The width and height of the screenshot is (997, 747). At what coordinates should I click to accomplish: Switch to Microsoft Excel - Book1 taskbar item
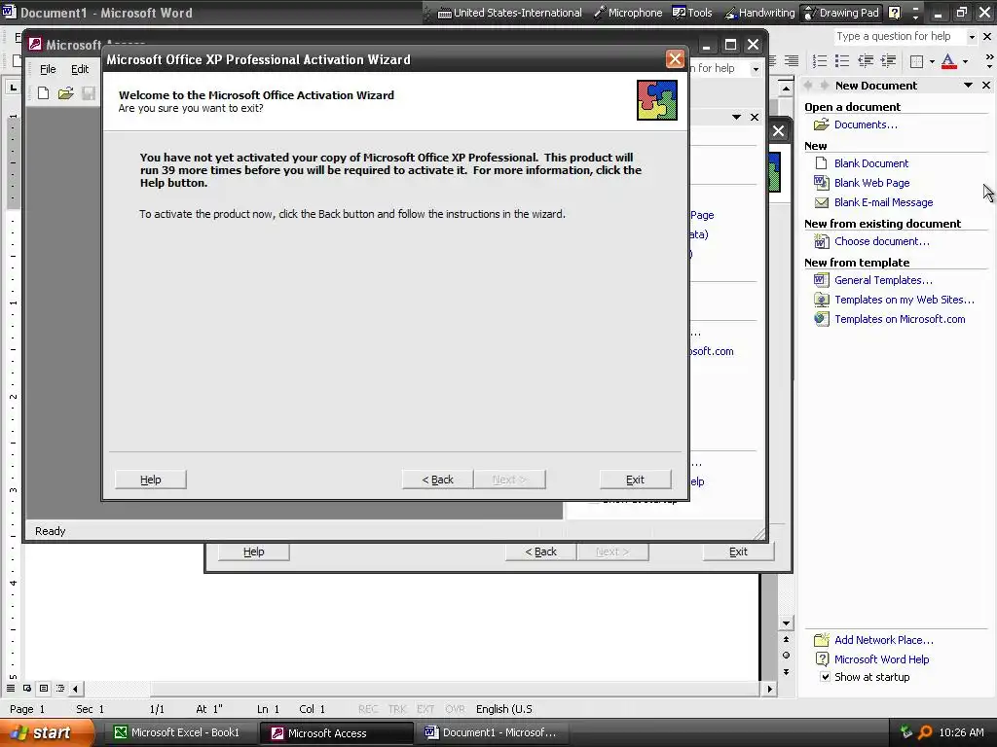click(179, 732)
